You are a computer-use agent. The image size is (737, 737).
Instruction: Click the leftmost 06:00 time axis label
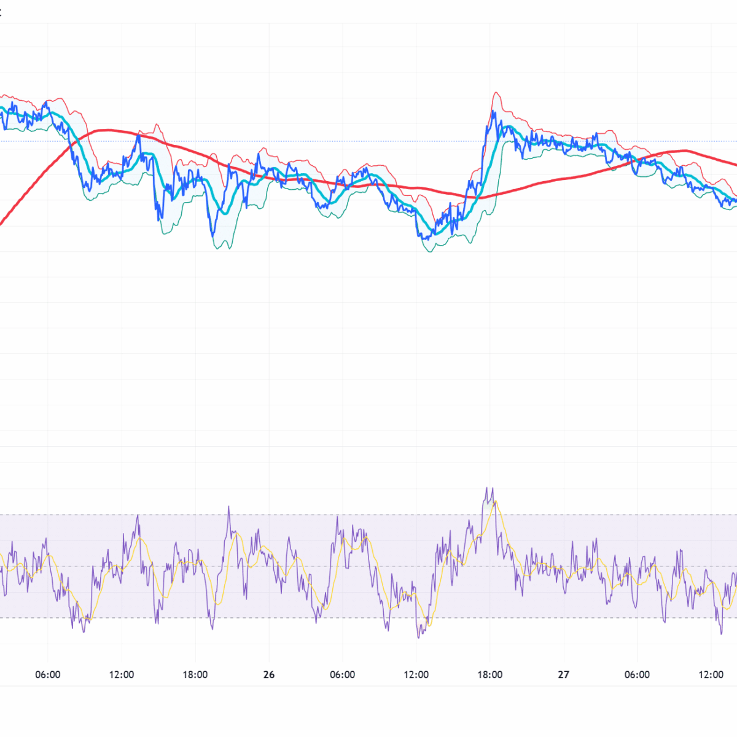pos(47,674)
